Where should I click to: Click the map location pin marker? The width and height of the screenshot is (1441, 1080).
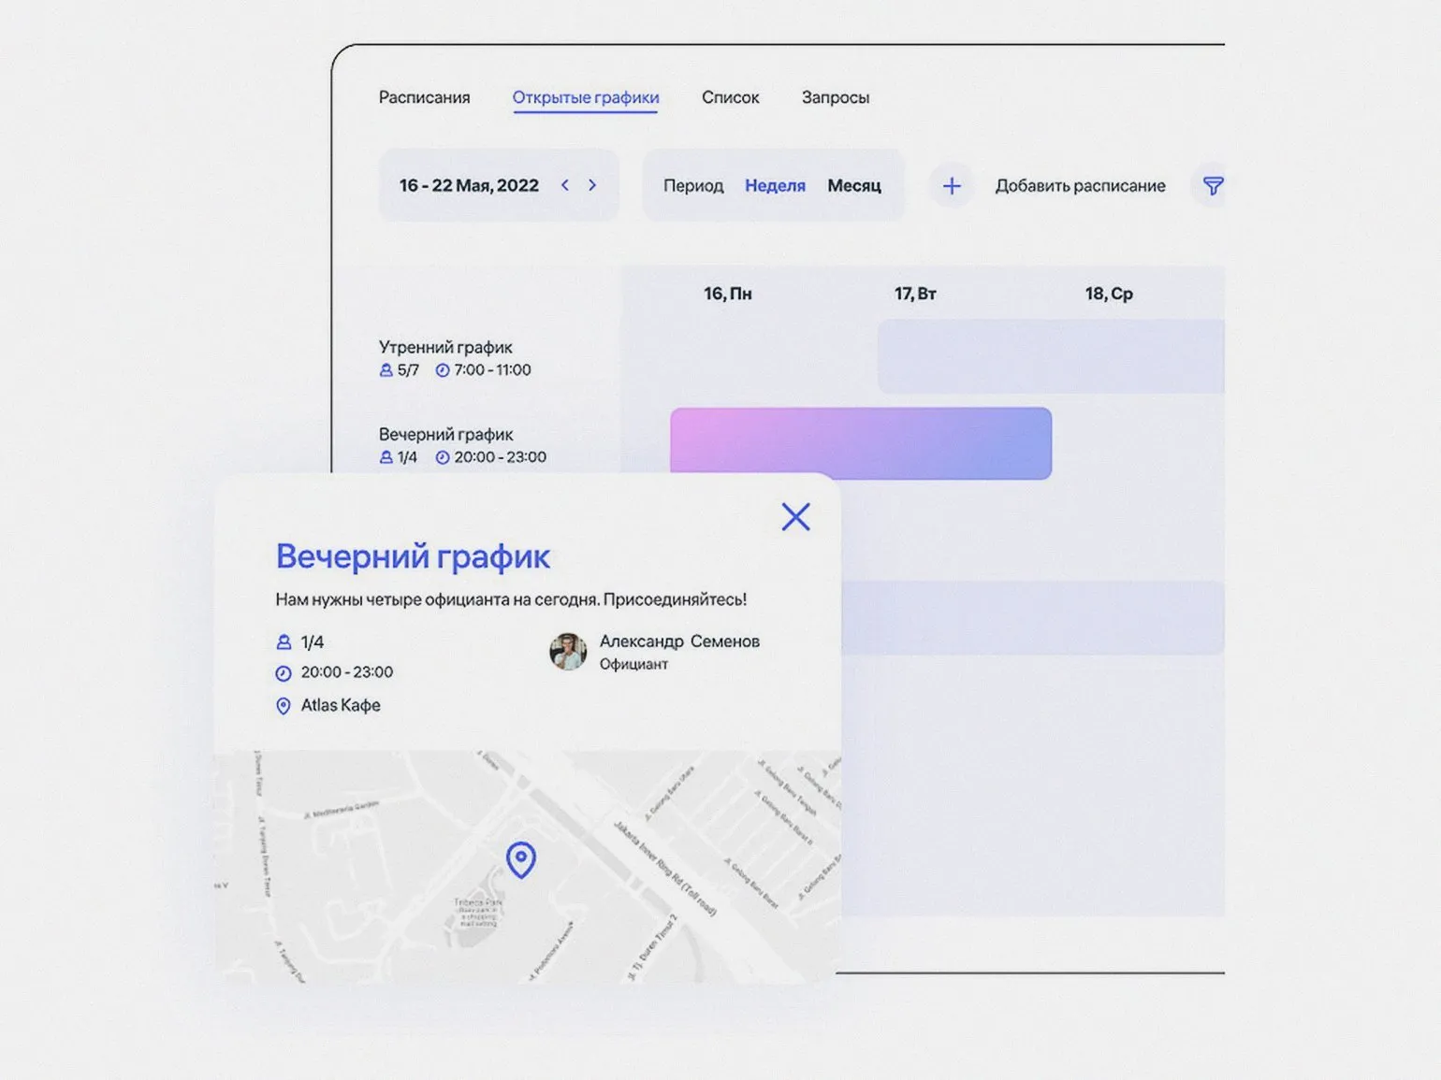521,859
